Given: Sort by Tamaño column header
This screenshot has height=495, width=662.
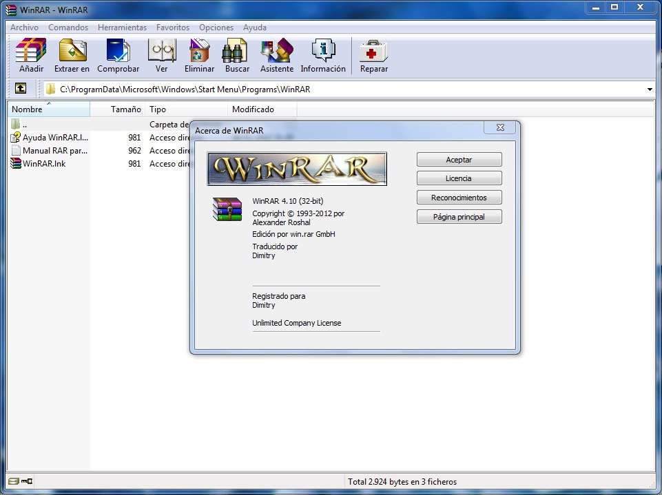Looking at the screenshot, I should coord(117,109).
